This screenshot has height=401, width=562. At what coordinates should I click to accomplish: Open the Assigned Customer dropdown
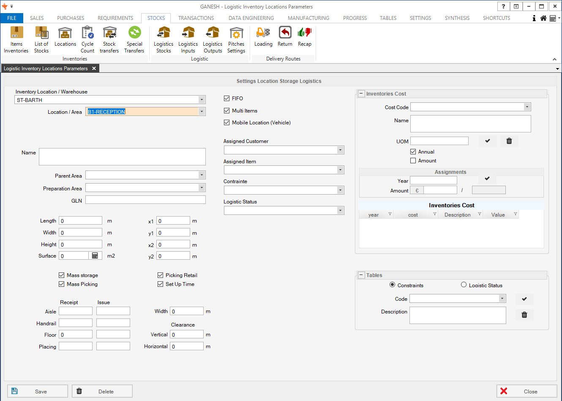coord(340,150)
